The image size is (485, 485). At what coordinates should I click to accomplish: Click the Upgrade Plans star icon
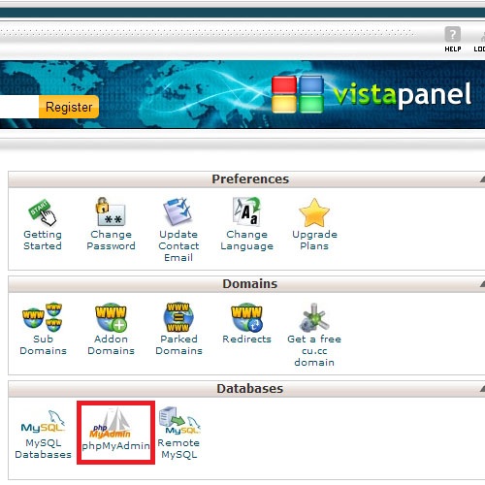314,212
